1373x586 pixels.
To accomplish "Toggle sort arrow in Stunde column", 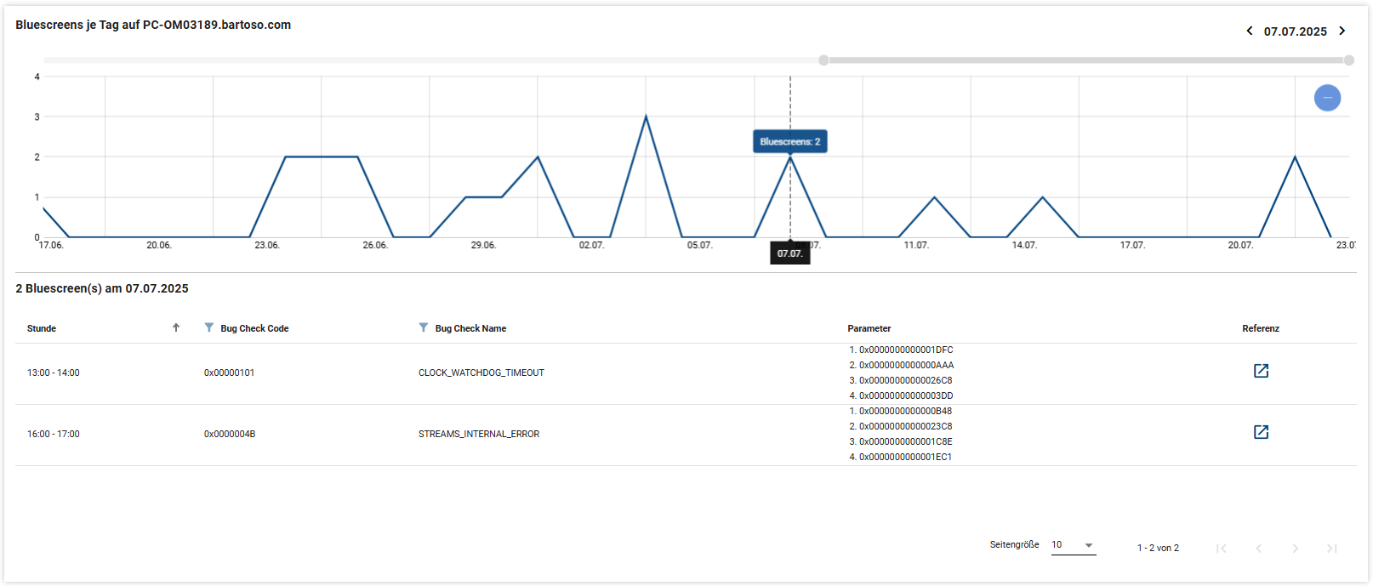I will tap(176, 327).
